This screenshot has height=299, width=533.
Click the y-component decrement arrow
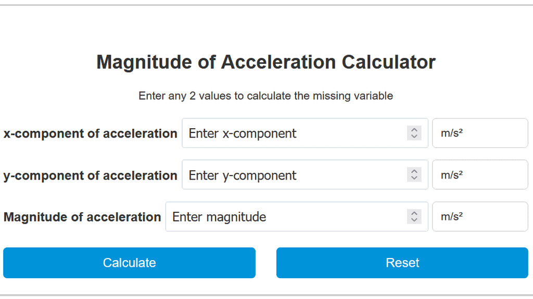click(414, 178)
